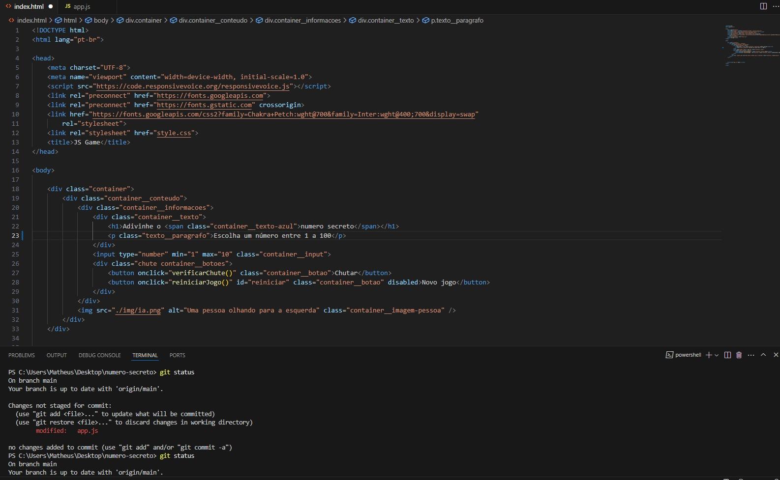Split the terminal pane
The height and width of the screenshot is (480, 780).
coord(727,355)
